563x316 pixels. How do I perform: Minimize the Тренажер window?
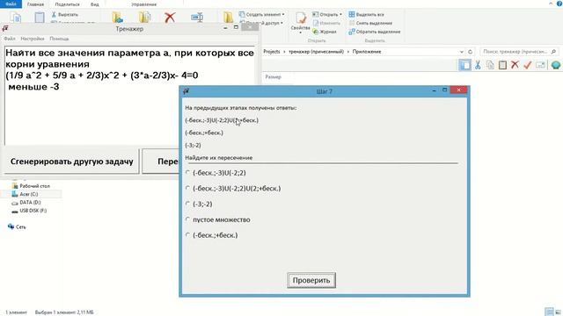pos(225,28)
